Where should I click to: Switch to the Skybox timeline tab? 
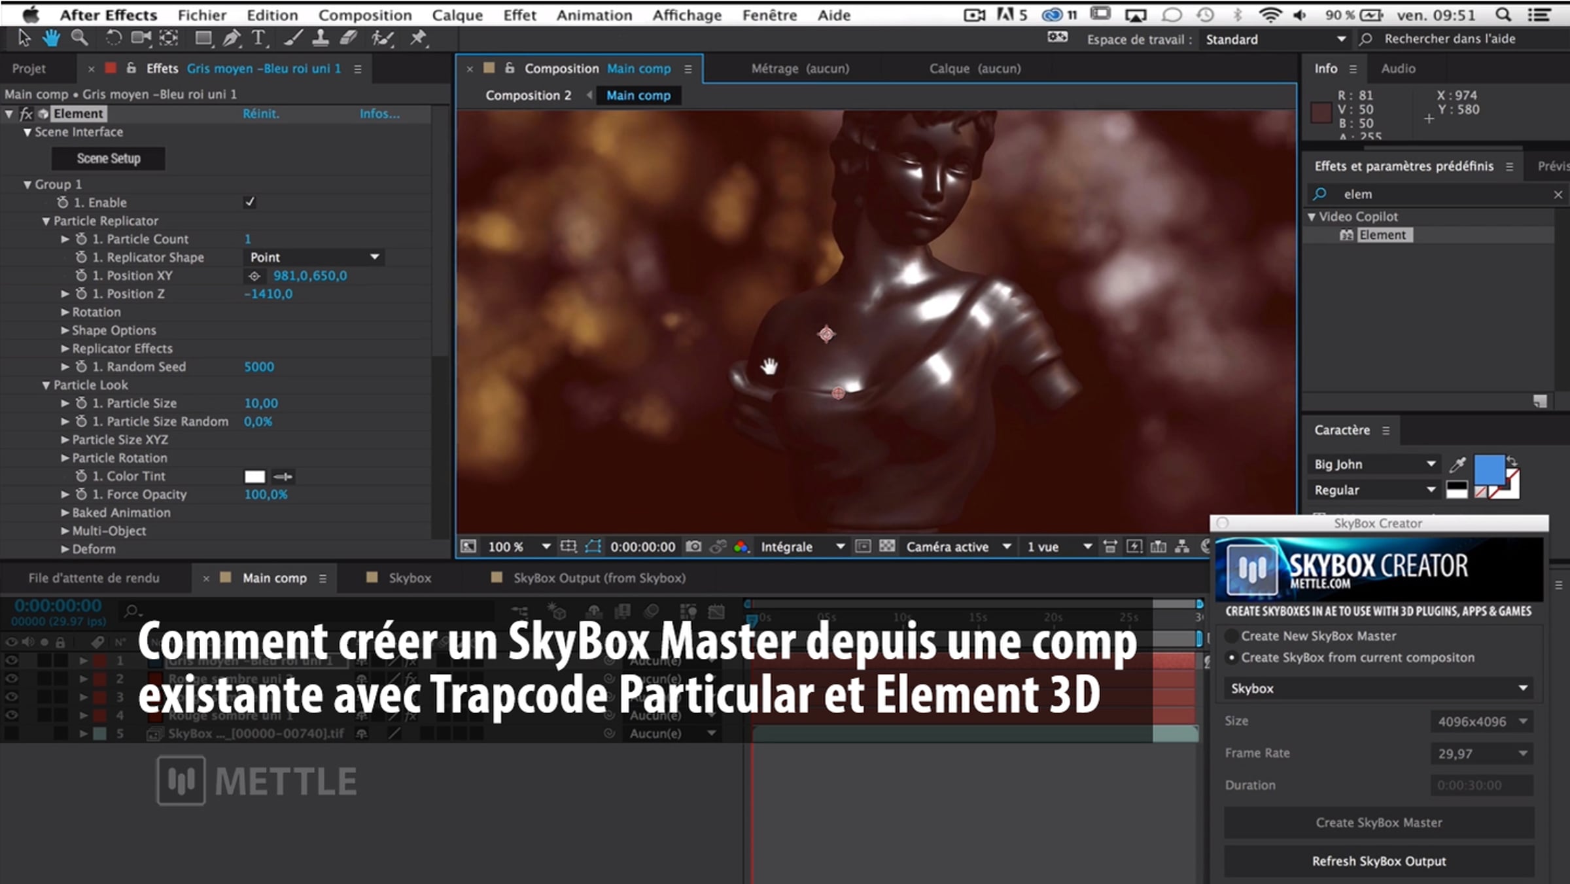[x=410, y=578]
